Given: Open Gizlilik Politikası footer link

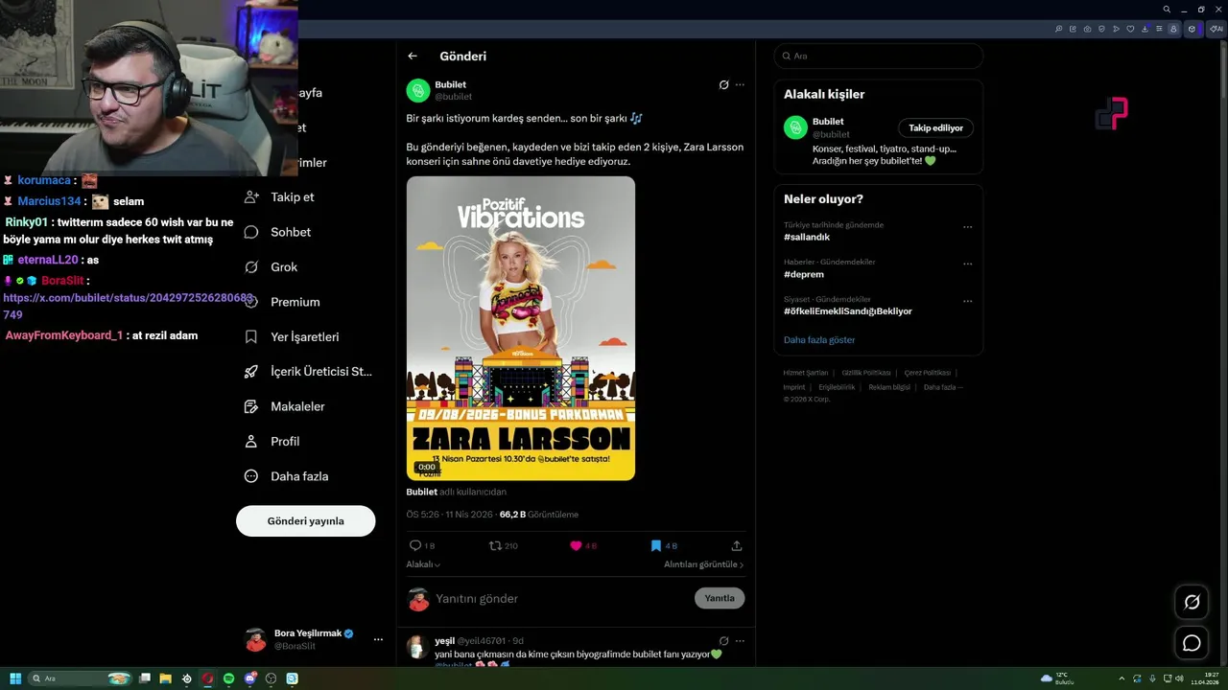Looking at the screenshot, I should coord(866,373).
